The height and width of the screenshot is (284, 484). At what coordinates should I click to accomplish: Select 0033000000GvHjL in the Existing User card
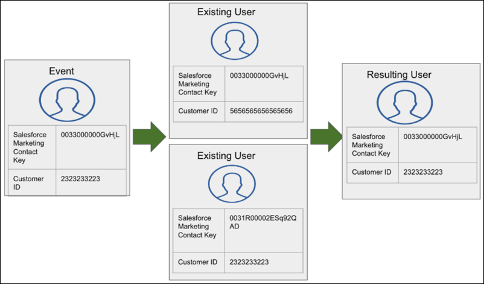pyautogui.click(x=260, y=76)
